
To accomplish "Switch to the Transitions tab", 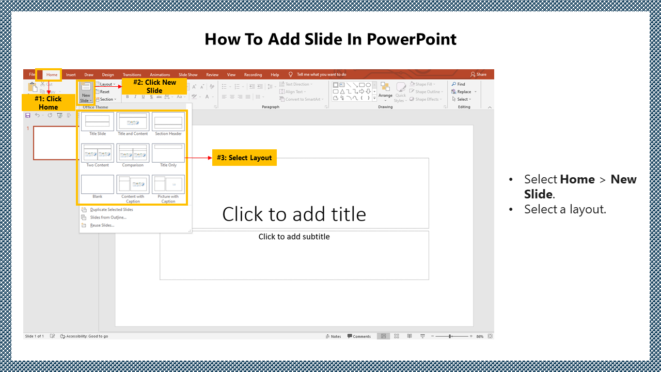I will coord(132,74).
